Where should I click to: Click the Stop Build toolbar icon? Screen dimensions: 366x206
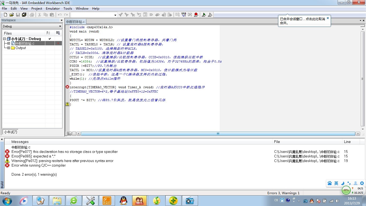point(190,15)
